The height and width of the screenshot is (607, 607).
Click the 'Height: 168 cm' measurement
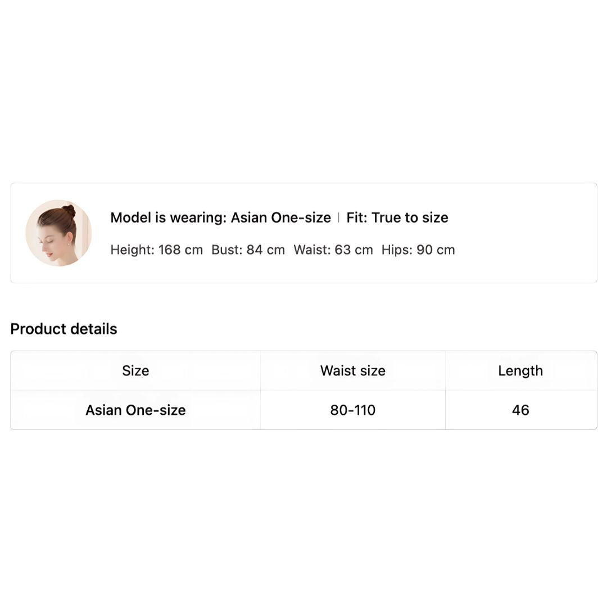[x=156, y=250]
